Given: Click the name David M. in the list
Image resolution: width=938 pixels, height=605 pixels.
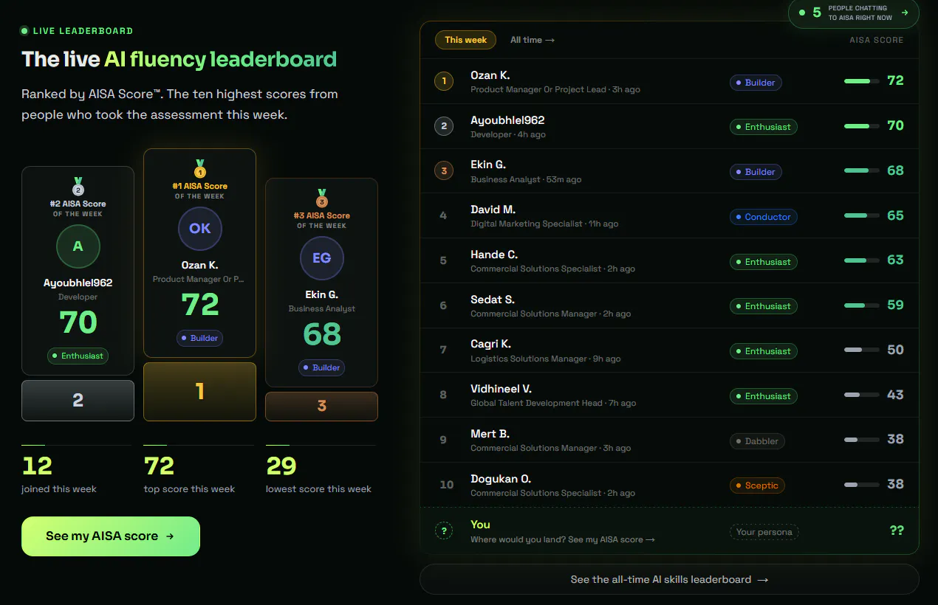Looking at the screenshot, I should tap(493, 210).
